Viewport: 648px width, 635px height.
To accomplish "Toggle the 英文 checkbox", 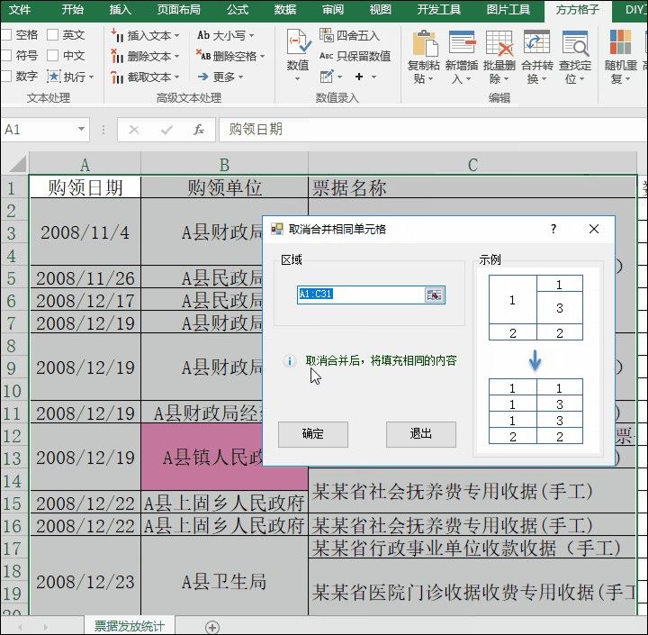I will (52, 35).
